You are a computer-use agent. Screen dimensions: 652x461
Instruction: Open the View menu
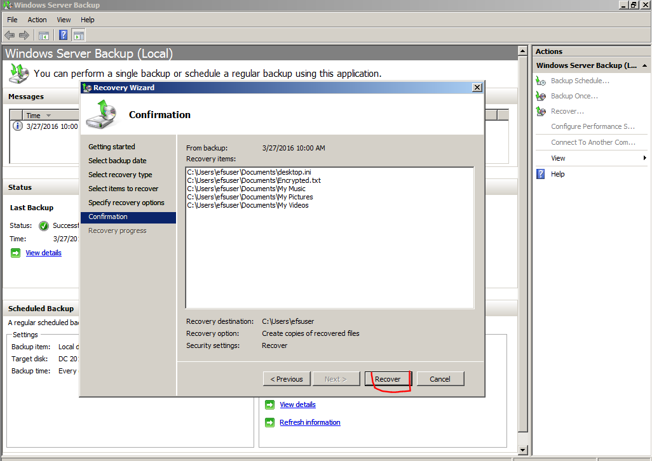pyautogui.click(x=64, y=20)
